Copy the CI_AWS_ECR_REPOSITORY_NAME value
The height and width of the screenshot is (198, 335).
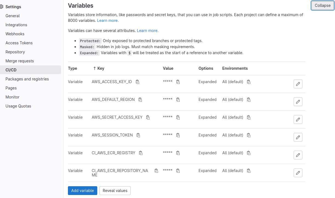tap(178, 171)
